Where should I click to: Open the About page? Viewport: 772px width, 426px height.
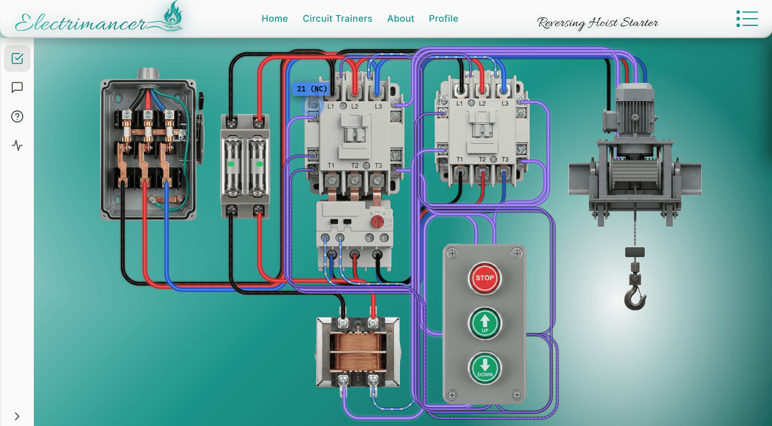(400, 18)
